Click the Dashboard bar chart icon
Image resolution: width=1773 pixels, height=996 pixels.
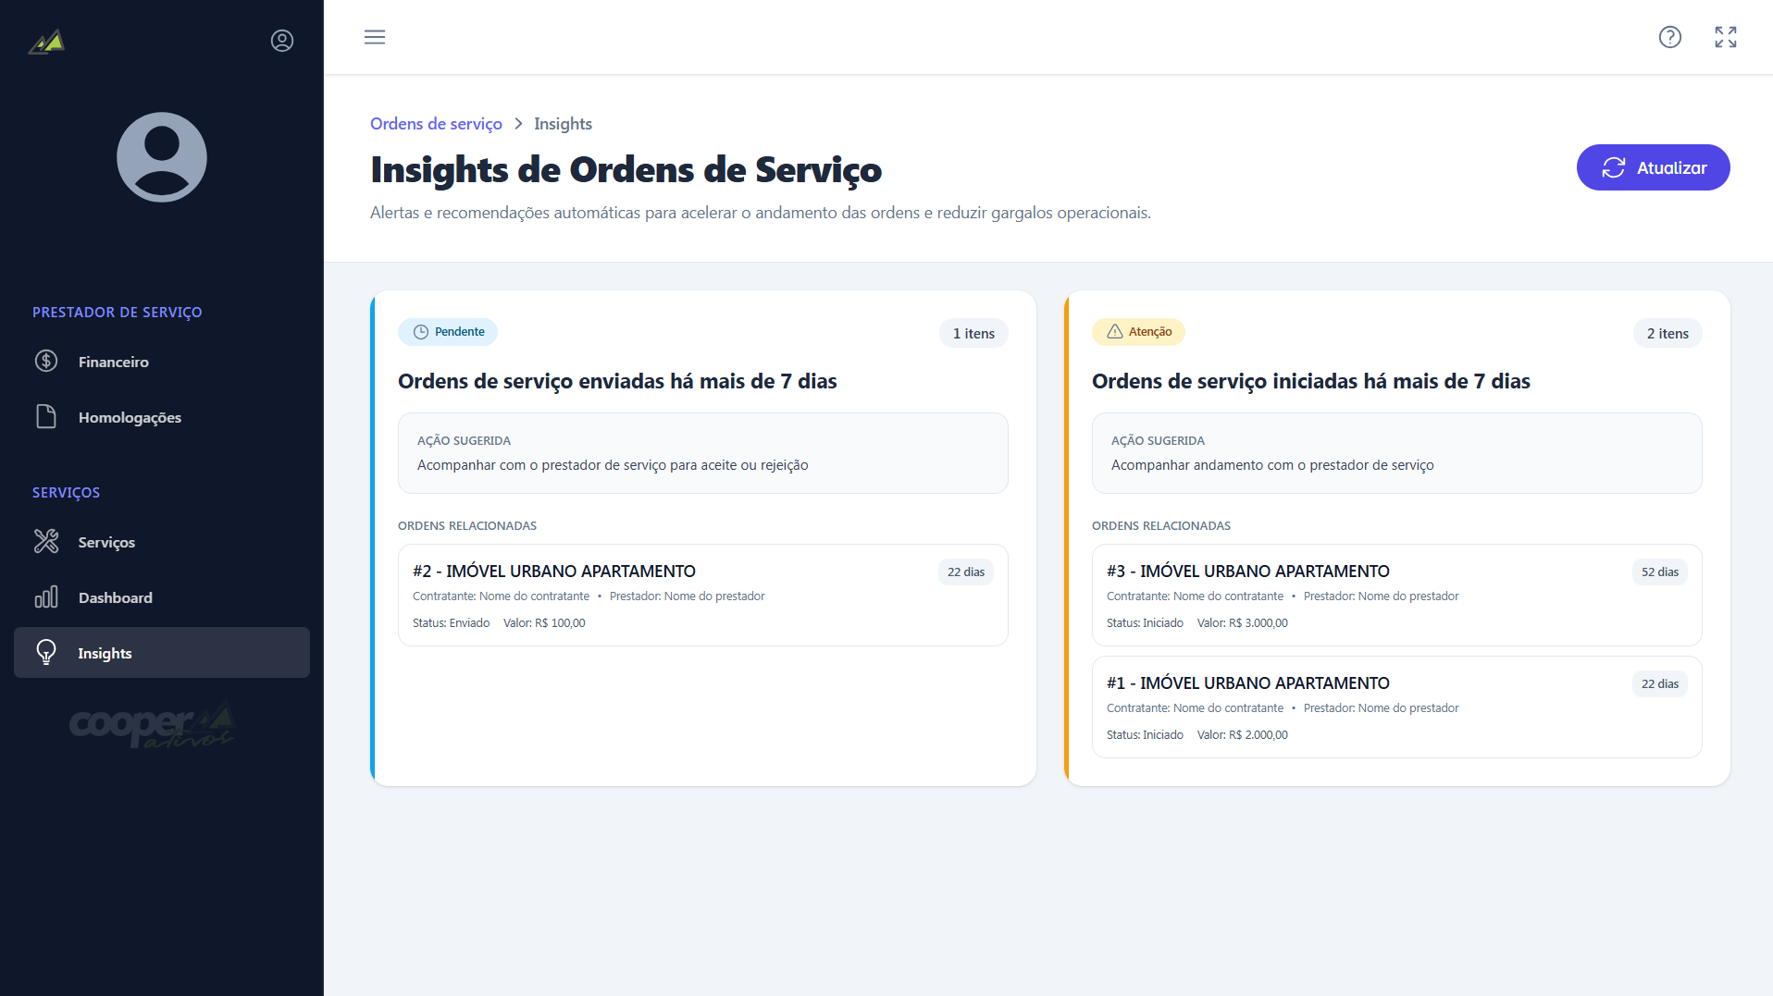pyautogui.click(x=46, y=596)
